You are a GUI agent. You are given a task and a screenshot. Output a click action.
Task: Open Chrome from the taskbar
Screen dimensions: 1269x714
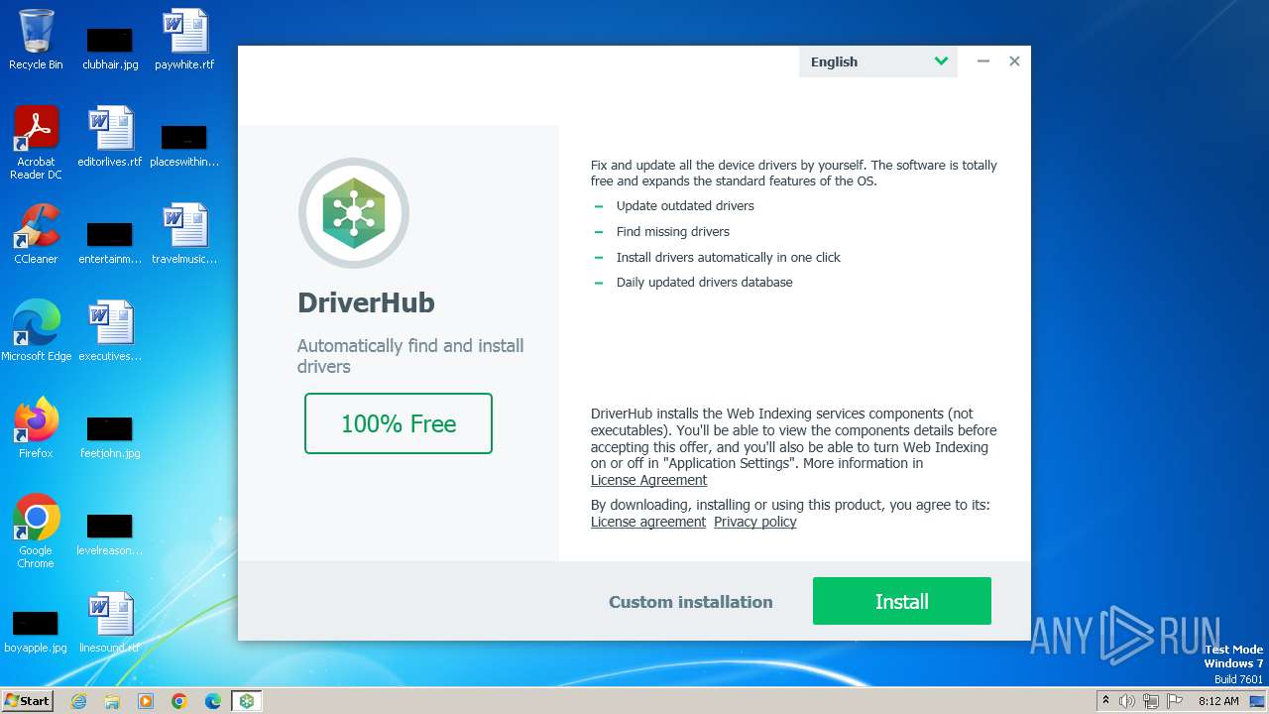tap(179, 701)
